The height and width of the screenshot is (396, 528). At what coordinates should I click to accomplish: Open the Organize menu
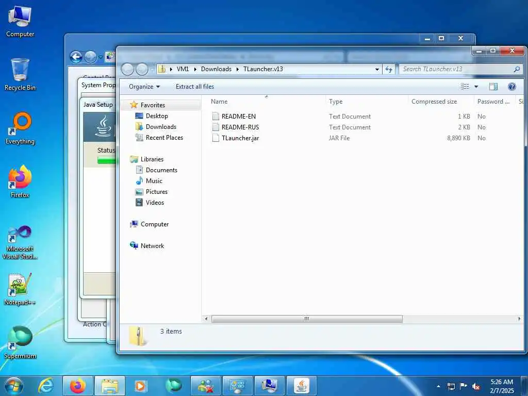pos(144,87)
